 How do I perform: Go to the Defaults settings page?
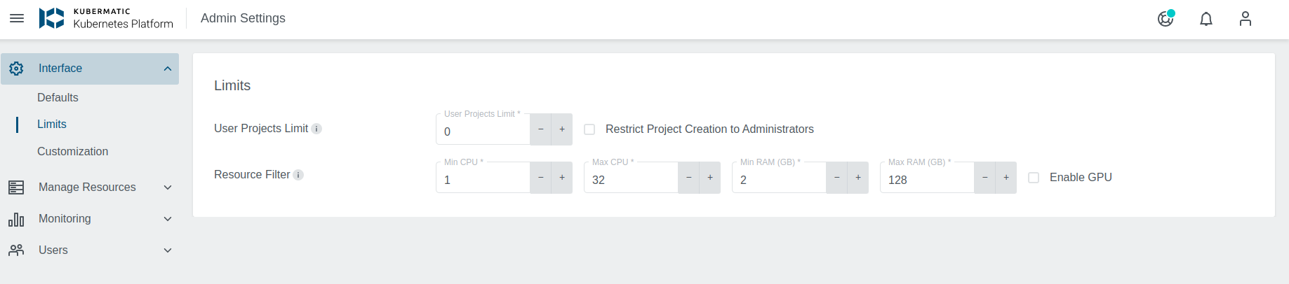(58, 98)
